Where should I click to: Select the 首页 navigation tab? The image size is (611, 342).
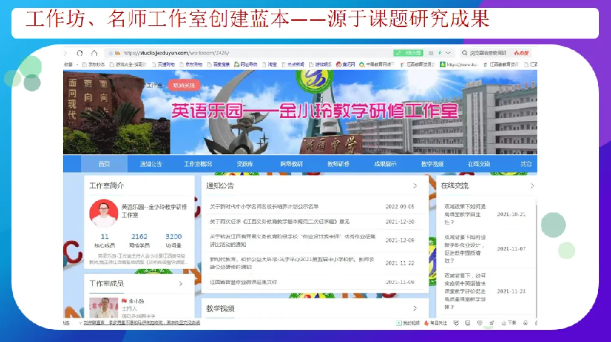[104, 164]
